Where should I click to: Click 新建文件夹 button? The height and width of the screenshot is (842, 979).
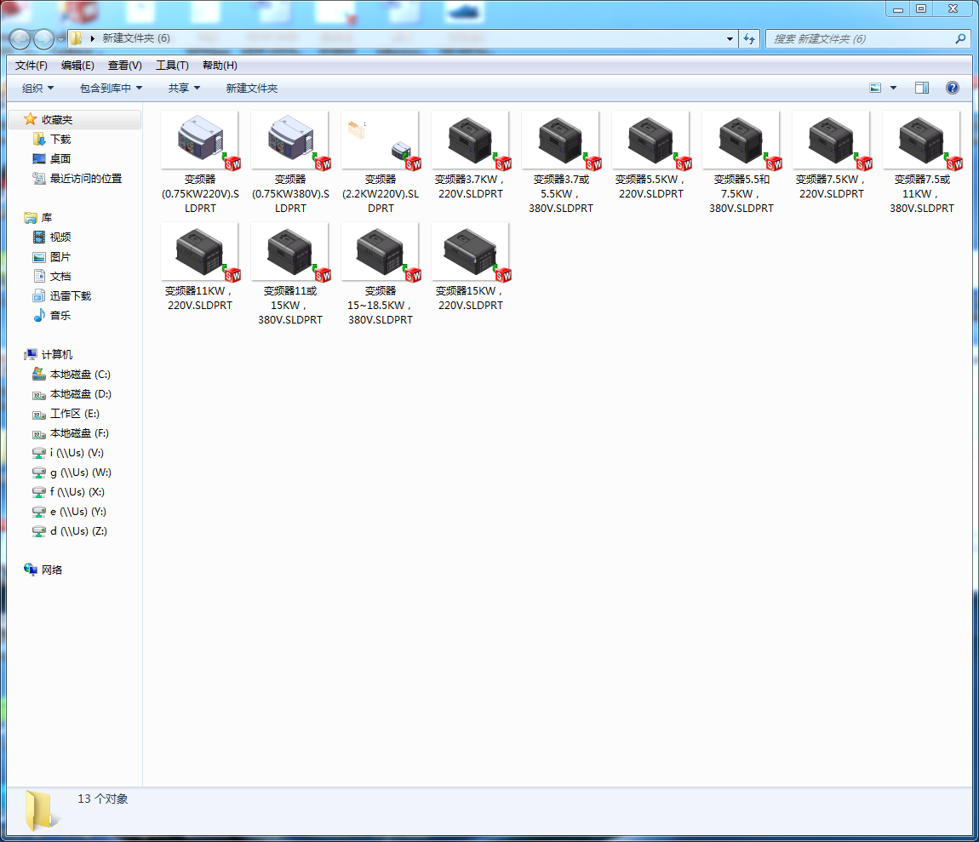(x=252, y=88)
